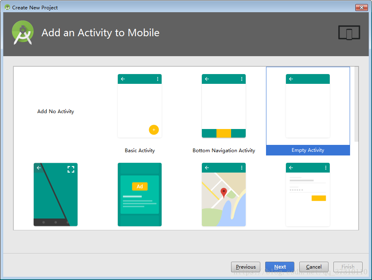Click the overflow dots in Maps Activity preview
This screenshot has width=372, height=280.
(x=242, y=168)
